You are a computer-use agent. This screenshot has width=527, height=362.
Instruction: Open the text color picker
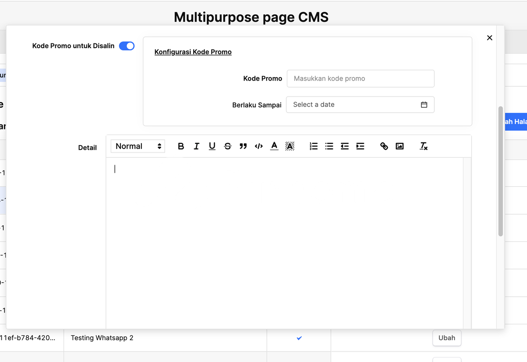point(274,146)
